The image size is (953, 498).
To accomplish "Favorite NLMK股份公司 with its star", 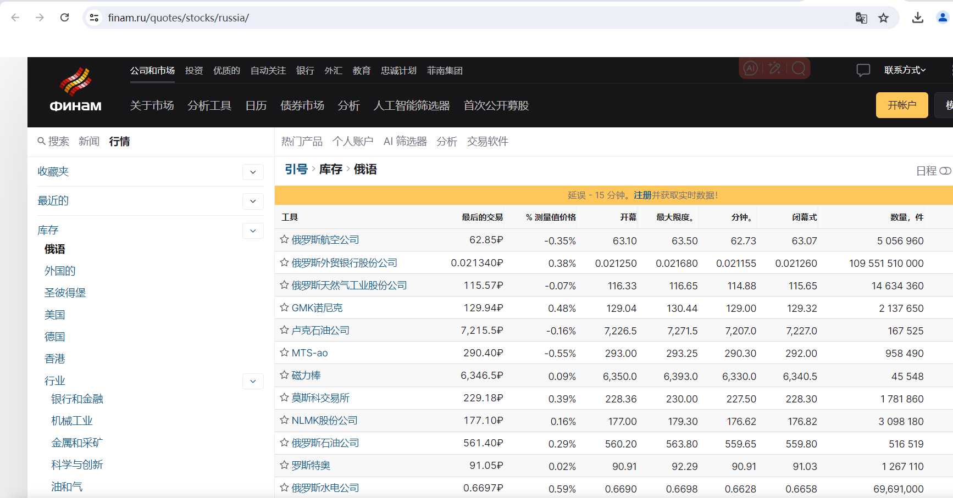I will [284, 420].
